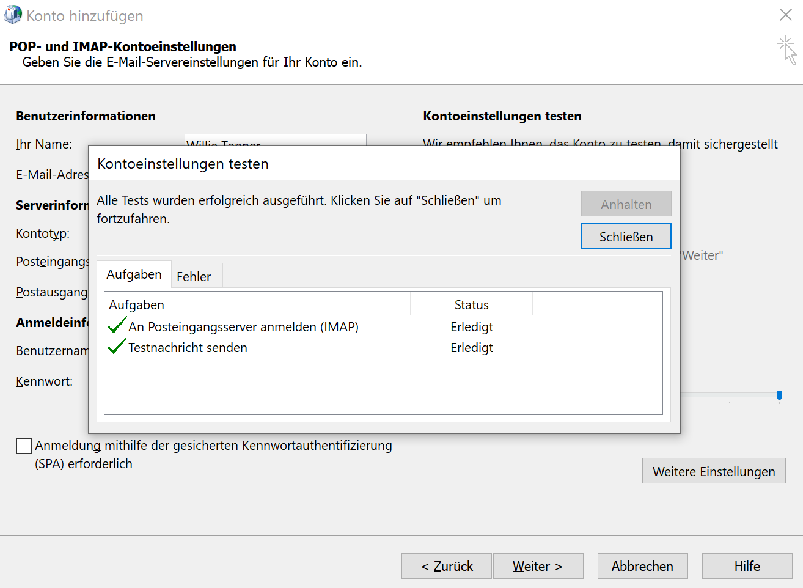
Task: Click the Status column header
Action: coord(471,304)
